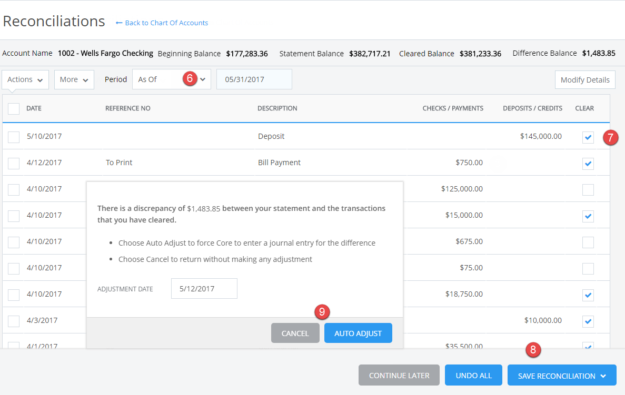Open the Actions dropdown menu
Screen dimensions: 625x395
25,79
